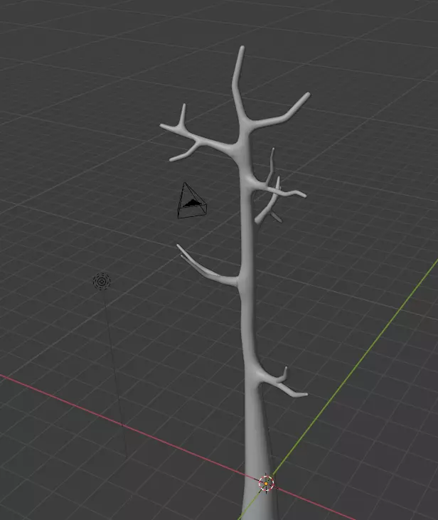The image size is (438, 520).
Task: Click the 3D cursor at the origin
Action: [x=266, y=484]
